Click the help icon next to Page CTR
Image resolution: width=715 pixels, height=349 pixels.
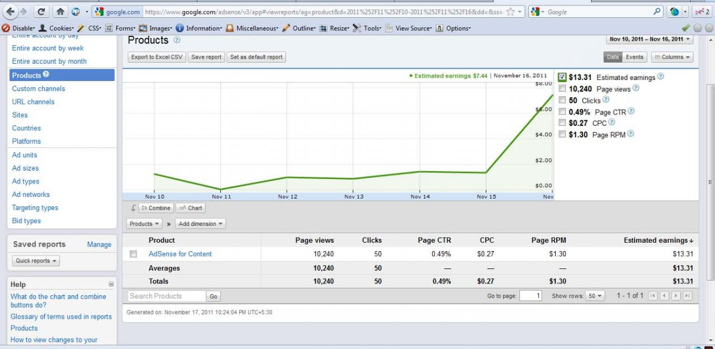click(631, 111)
